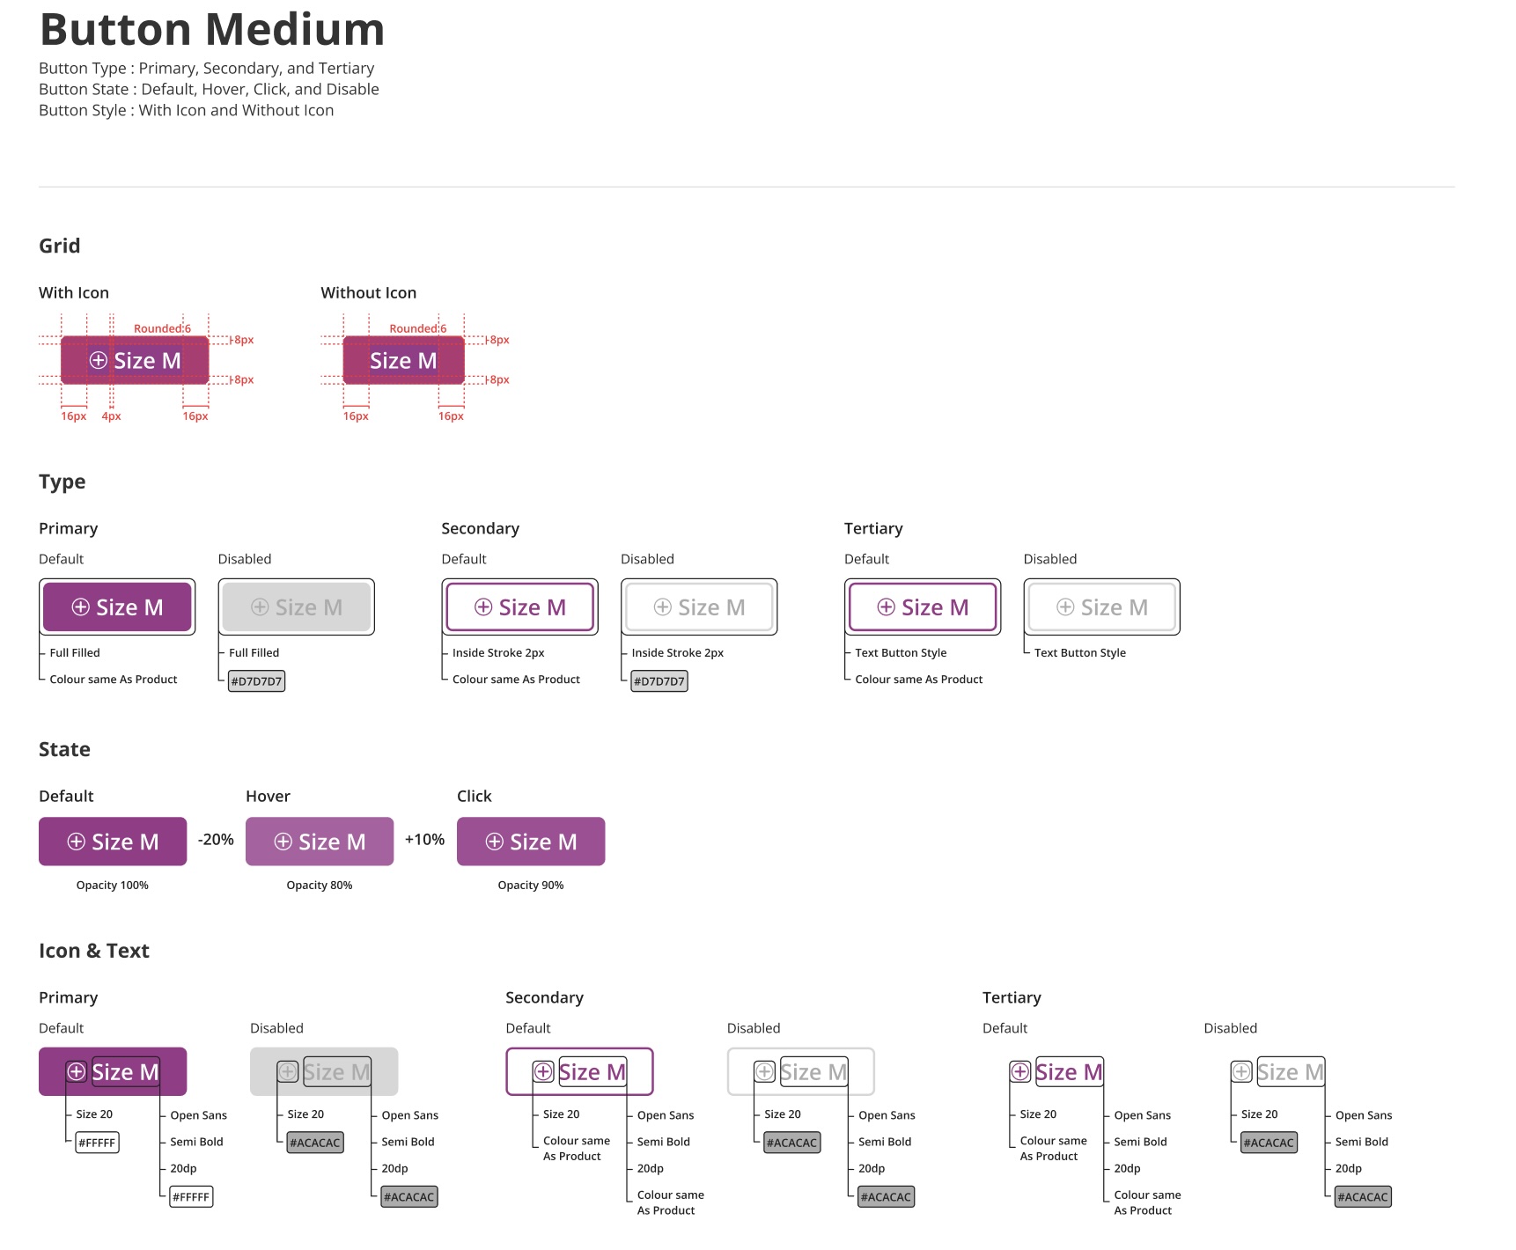Click the plus icon in the With Icon grid button

pyautogui.click(x=99, y=360)
